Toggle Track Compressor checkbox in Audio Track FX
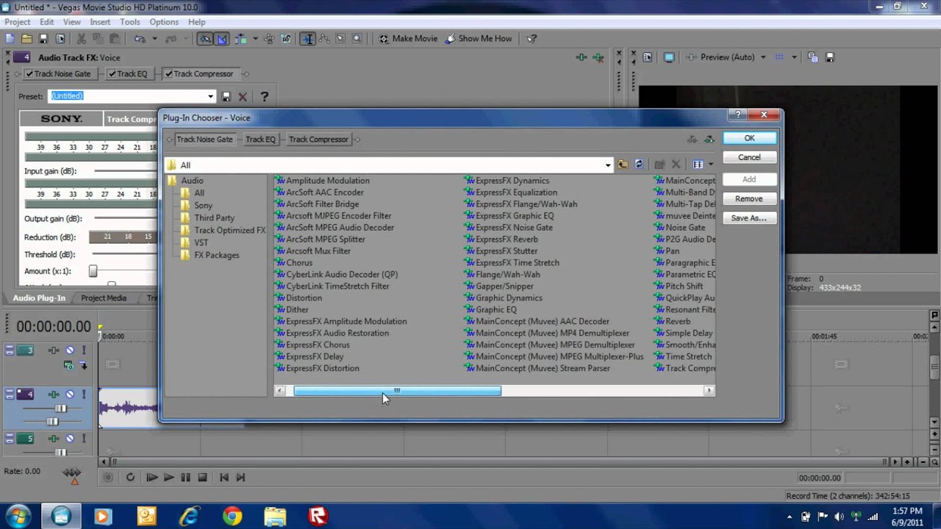 pyautogui.click(x=169, y=73)
